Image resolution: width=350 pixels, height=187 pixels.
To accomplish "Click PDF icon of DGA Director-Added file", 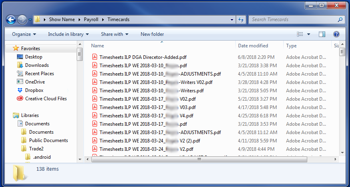I will (x=95, y=57).
